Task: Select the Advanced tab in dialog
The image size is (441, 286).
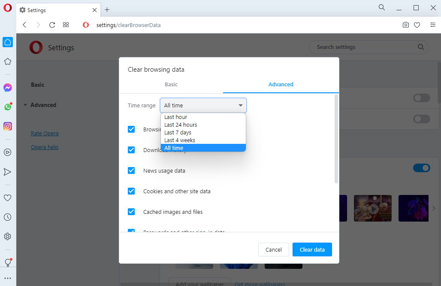Action: pyautogui.click(x=281, y=85)
